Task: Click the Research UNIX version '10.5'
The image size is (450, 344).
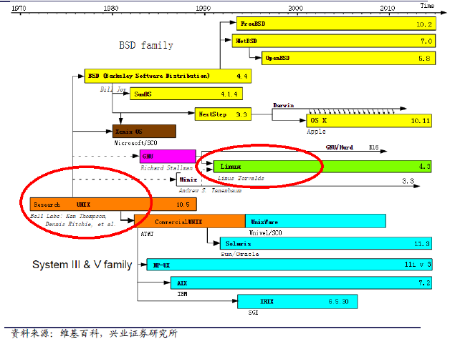Action: 183,205
